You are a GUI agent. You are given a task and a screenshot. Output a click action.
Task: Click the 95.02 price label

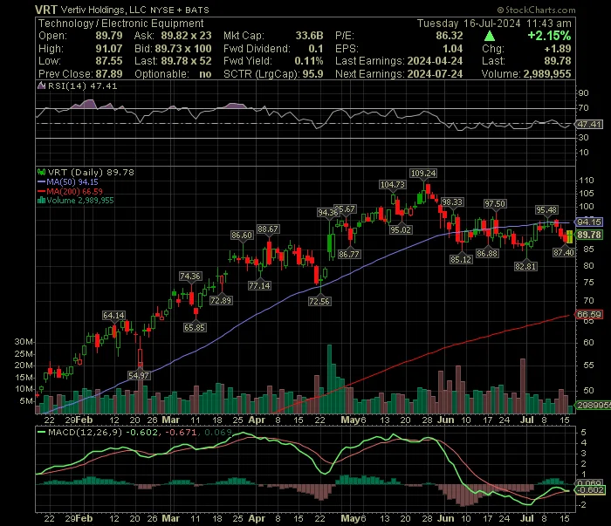[401, 229]
